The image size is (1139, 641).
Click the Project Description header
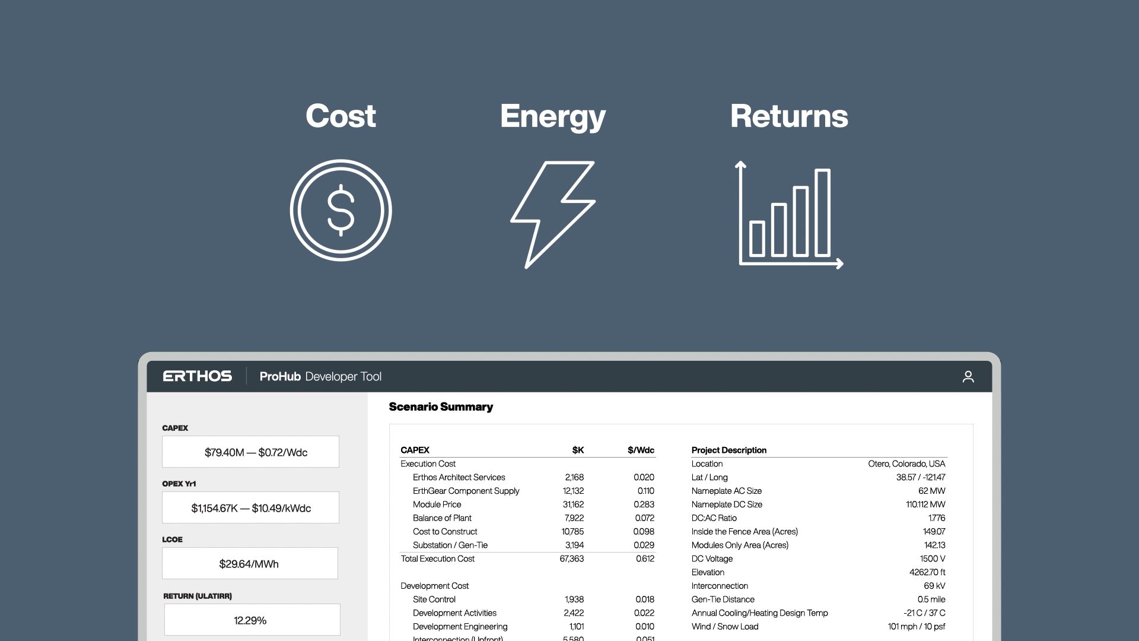pos(728,450)
